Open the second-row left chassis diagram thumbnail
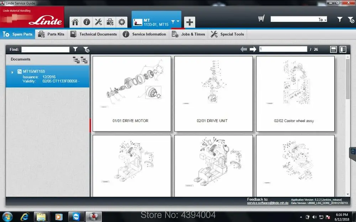The image size is (356, 222). pyautogui.click(x=132, y=166)
